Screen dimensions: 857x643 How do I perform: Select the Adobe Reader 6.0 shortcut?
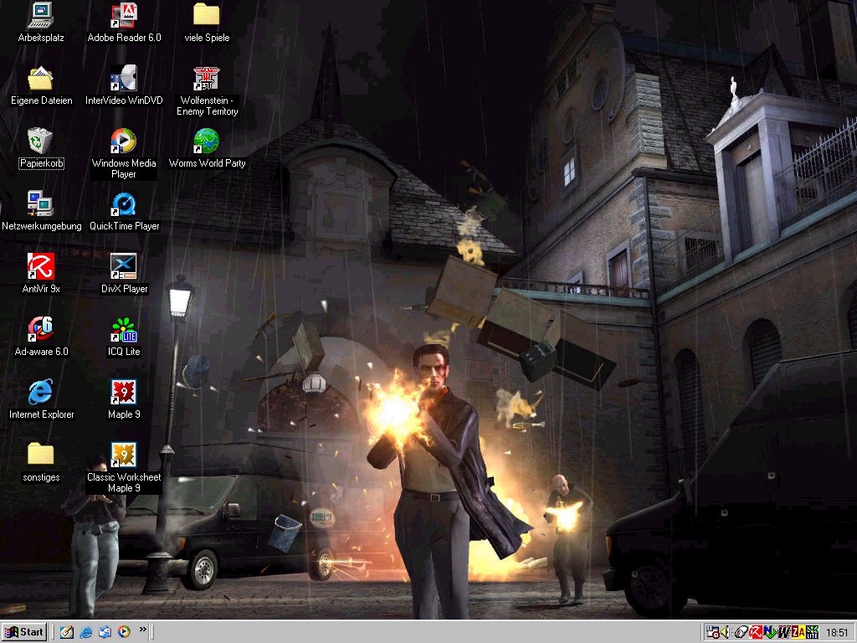point(124,15)
